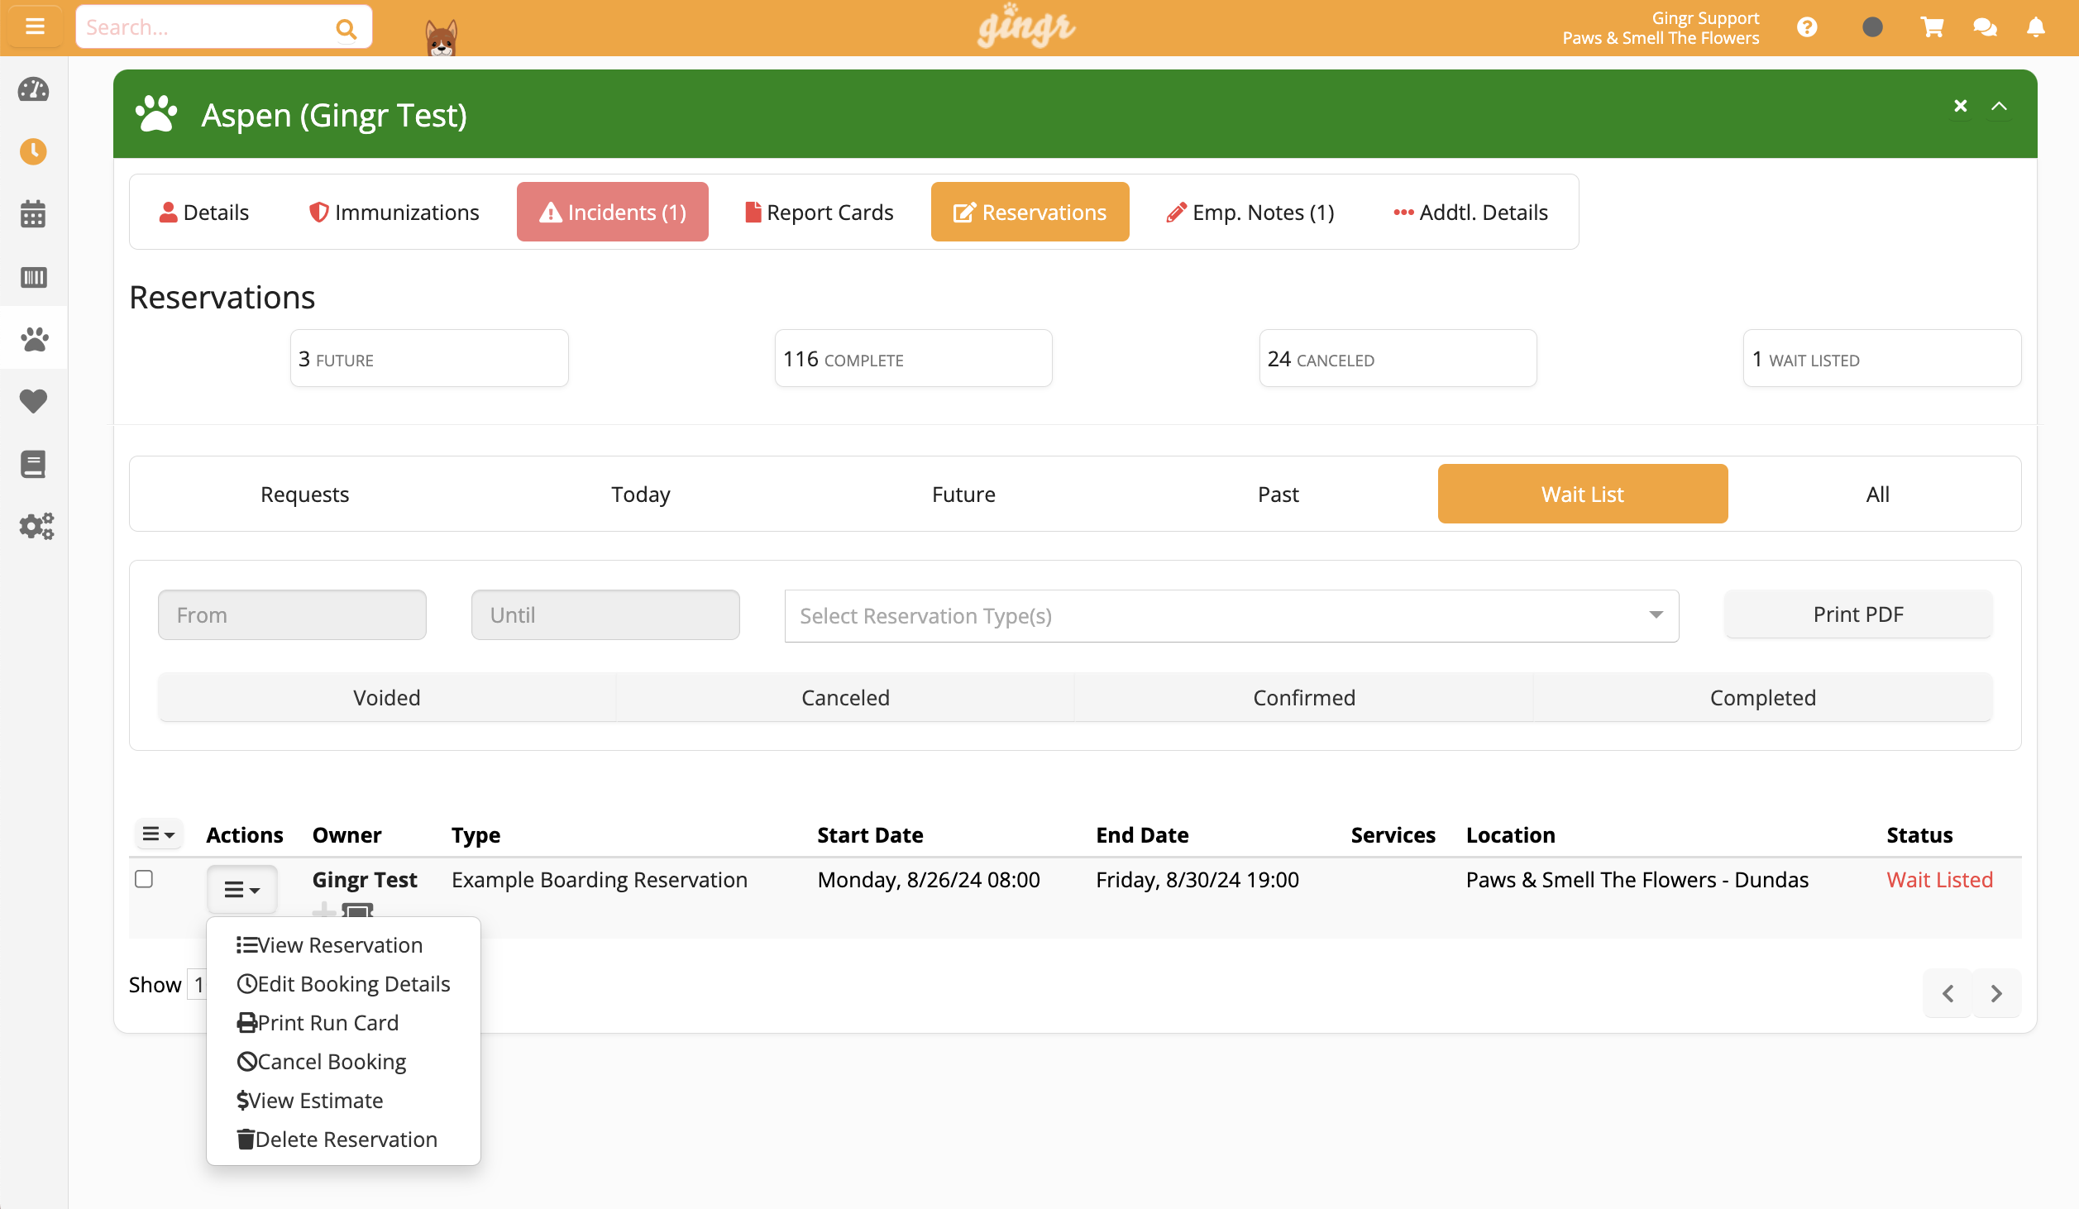Go to previous page of results

pos(1948,993)
